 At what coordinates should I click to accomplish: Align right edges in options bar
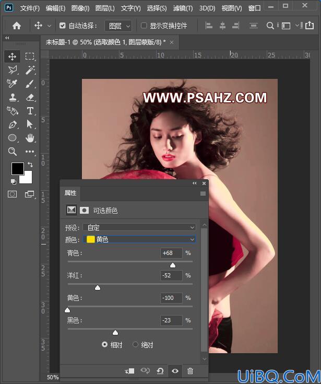pos(235,26)
